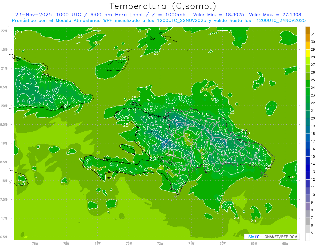Viewport: 320px width, 247px height.
Task: Click the "20N" latitude axis label
Action: pos(4,106)
